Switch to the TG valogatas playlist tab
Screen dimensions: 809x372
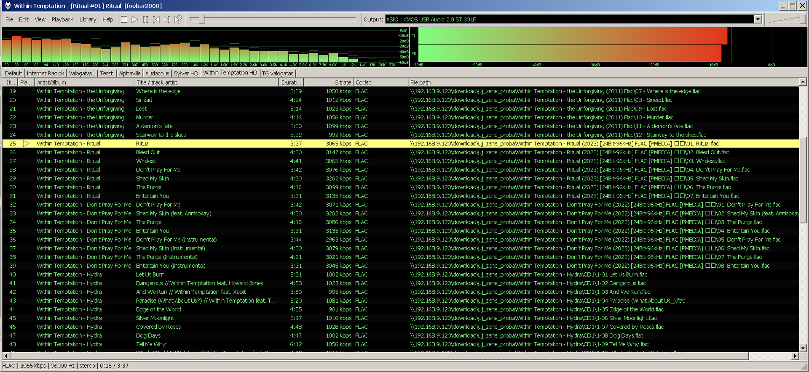(x=278, y=73)
